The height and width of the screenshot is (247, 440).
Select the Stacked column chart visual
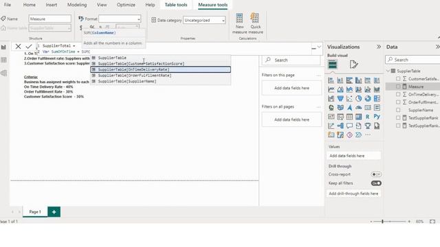tap(340, 81)
